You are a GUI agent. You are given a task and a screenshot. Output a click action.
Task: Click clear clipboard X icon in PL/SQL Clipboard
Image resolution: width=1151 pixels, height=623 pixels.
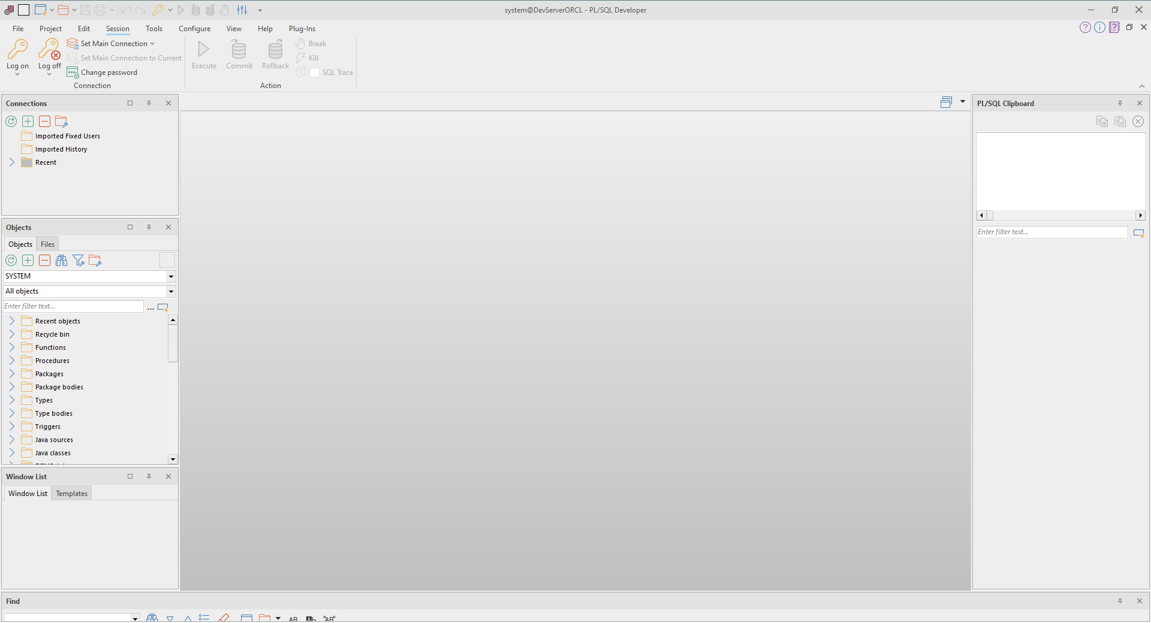1138,122
